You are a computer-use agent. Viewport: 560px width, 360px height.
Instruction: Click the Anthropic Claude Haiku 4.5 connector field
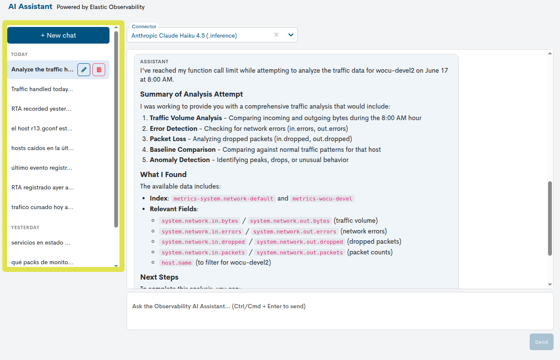212,35
